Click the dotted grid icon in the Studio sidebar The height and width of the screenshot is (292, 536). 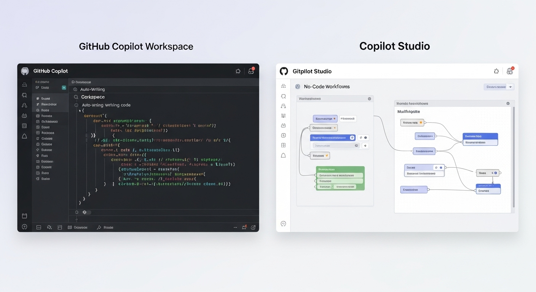coord(283,86)
